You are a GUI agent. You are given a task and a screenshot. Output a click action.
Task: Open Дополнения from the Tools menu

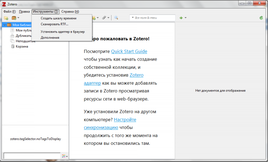click(x=50, y=37)
